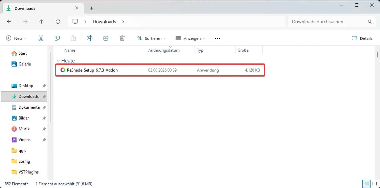Click the date 02.08.2026 00:39
Image resolution: width=380 pixels, height=188 pixels.
click(x=162, y=70)
